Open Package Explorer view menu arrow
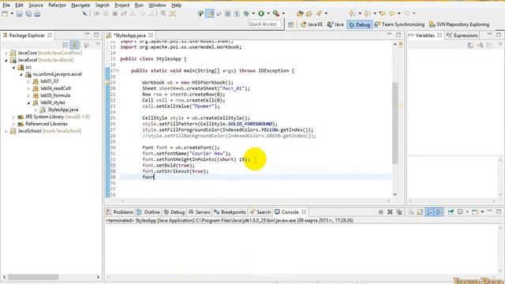 pos(98,44)
